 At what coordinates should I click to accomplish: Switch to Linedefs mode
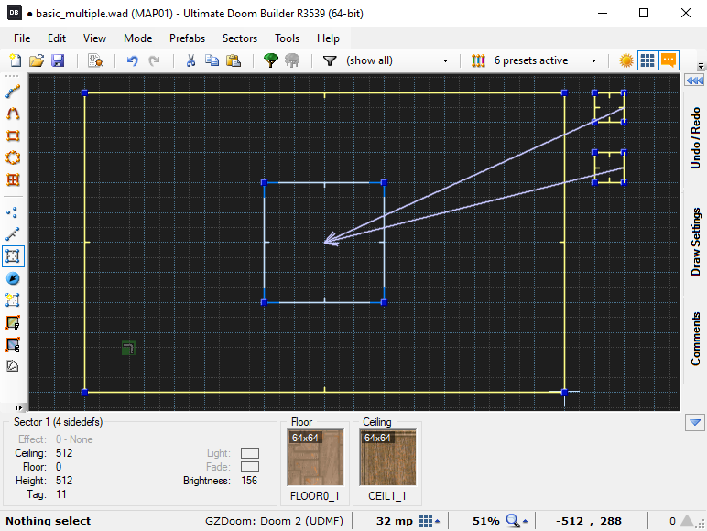pos(13,234)
